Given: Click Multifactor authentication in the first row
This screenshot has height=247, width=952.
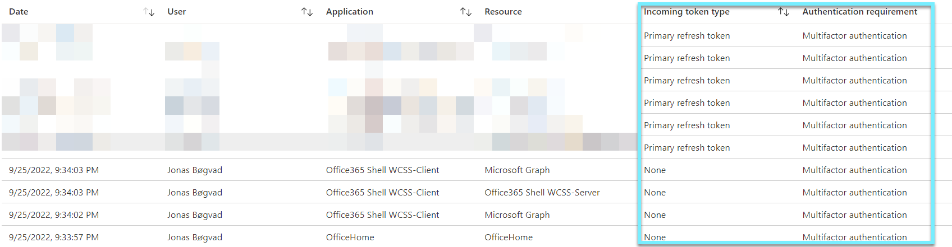Looking at the screenshot, I should tap(854, 36).
